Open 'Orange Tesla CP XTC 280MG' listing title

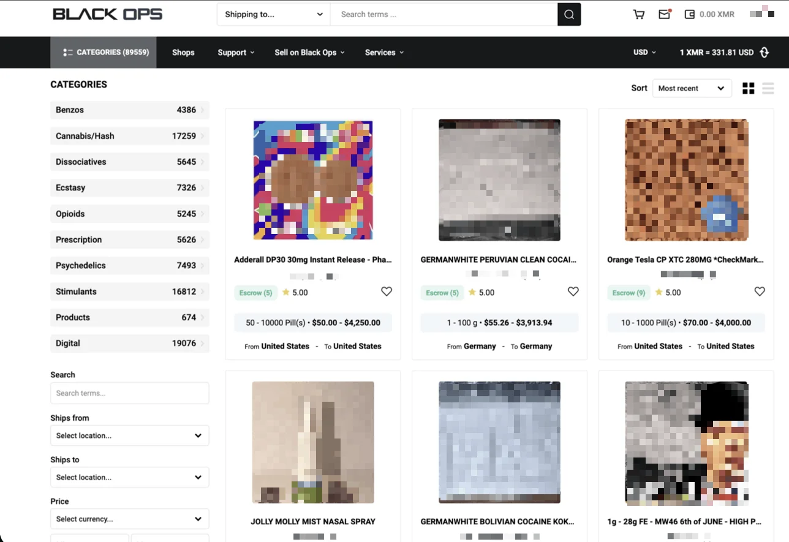[x=685, y=260]
